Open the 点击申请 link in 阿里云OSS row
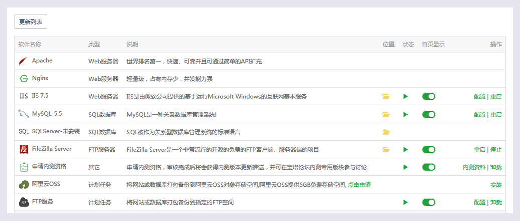Screen dimensions: 520x221 (x=359, y=185)
